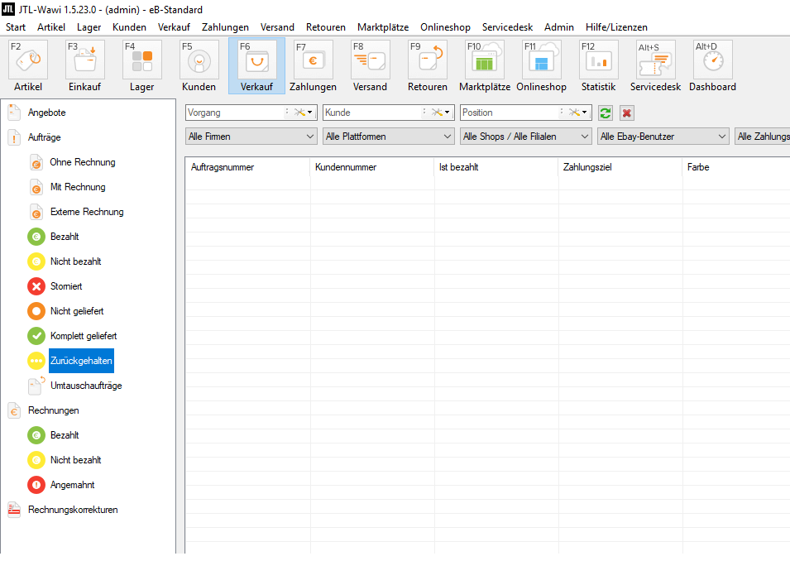Open the Start menu
The width and height of the screenshot is (790, 561).
[16, 27]
